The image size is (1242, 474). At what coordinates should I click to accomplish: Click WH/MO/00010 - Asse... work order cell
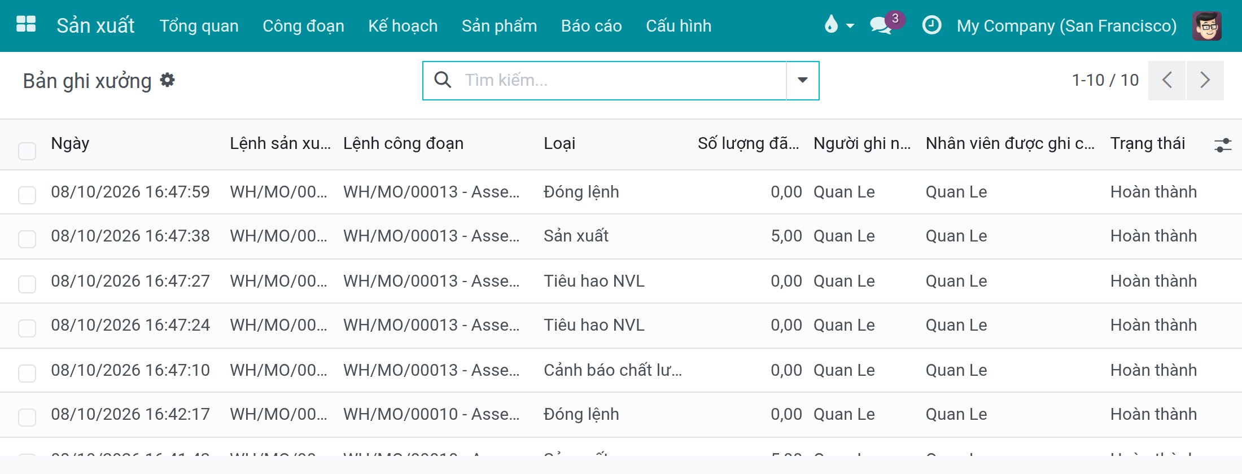tap(431, 414)
